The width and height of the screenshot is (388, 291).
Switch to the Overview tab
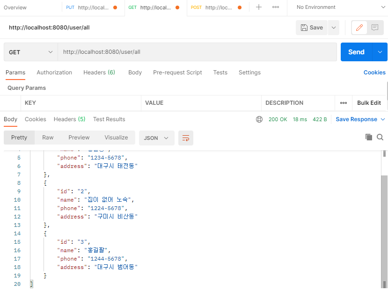(x=15, y=7)
